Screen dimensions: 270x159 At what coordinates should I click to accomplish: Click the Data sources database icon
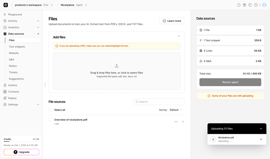click(5, 34)
